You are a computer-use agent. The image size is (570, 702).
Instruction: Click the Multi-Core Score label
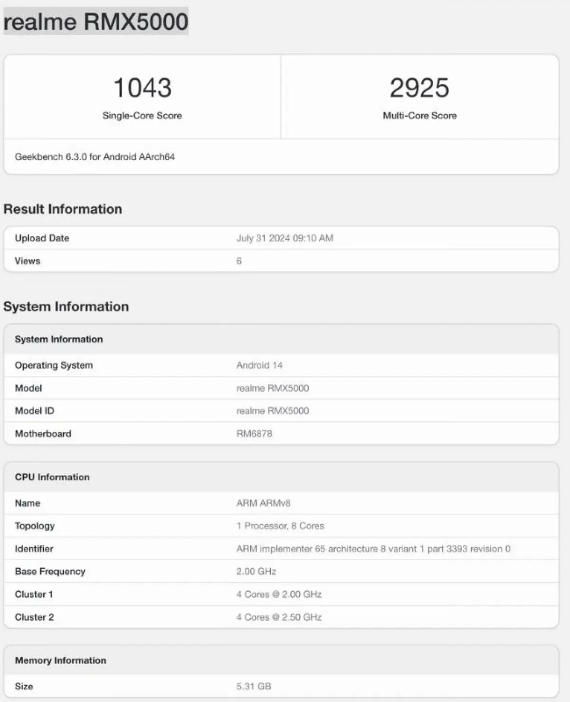tap(419, 116)
